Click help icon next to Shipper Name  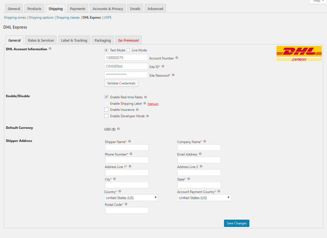click(129, 141)
